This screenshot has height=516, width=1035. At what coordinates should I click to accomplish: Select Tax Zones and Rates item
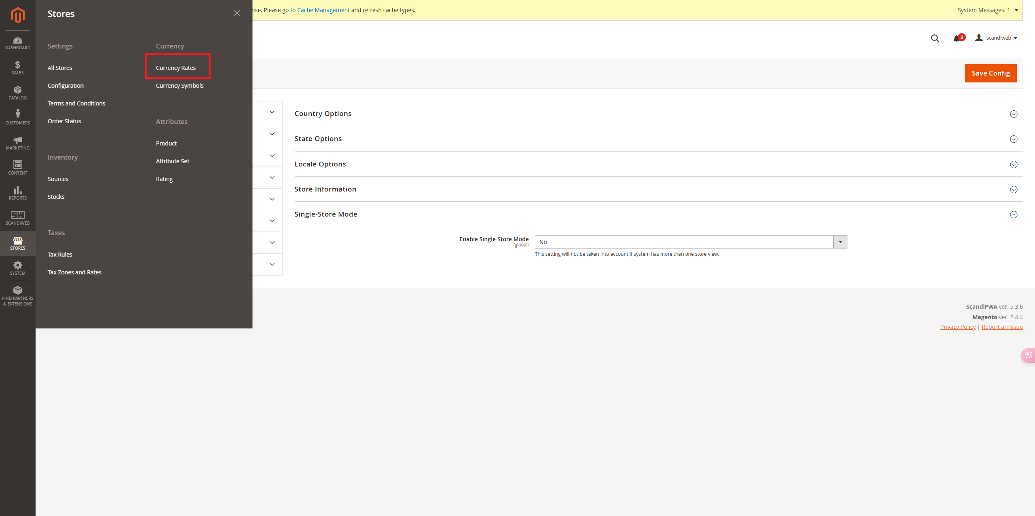(x=74, y=272)
